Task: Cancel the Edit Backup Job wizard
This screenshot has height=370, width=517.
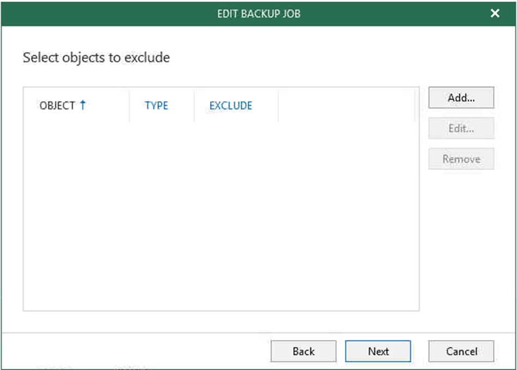Action: [x=461, y=351]
